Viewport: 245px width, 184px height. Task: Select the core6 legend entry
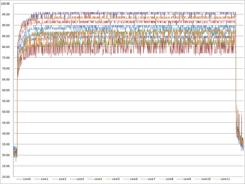click(130, 179)
